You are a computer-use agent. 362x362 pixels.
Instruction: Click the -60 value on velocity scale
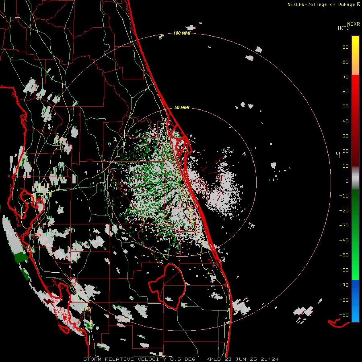tap(344, 270)
